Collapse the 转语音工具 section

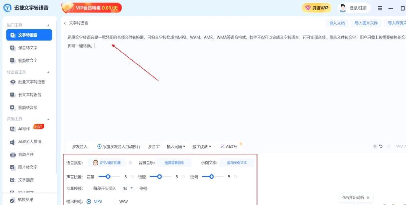click(x=48, y=72)
